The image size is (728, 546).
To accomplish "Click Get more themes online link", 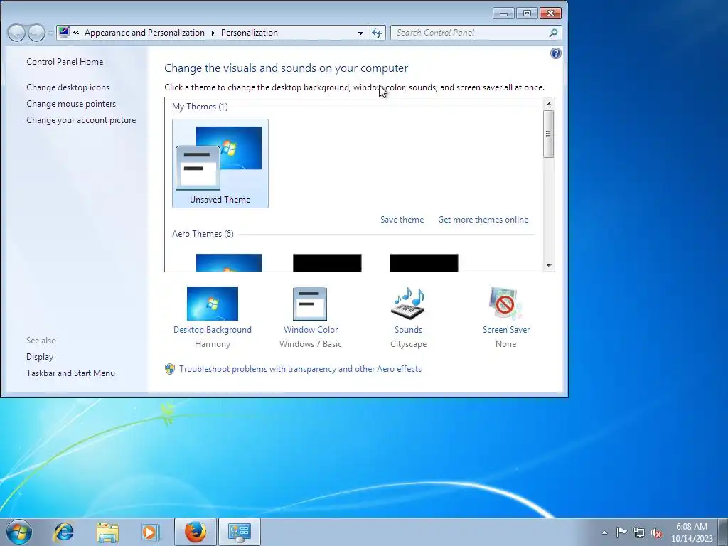I will [483, 220].
